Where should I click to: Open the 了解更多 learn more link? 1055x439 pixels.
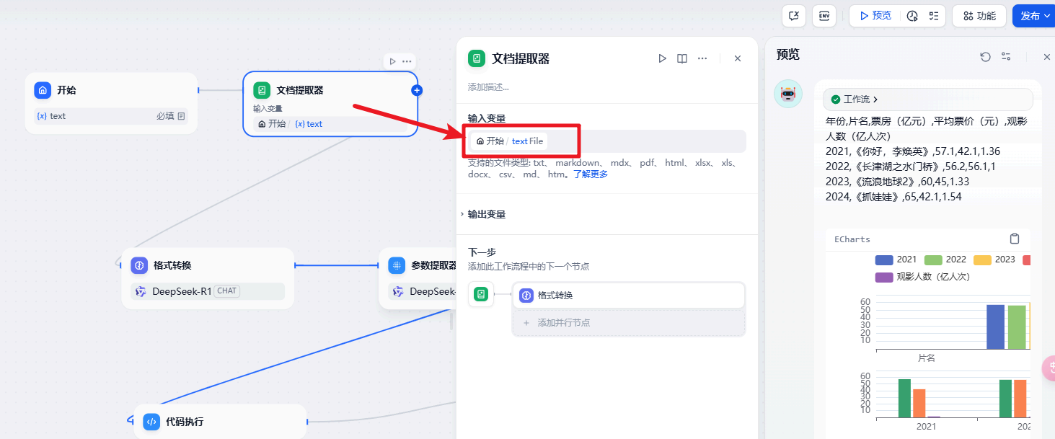coord(591,174)
